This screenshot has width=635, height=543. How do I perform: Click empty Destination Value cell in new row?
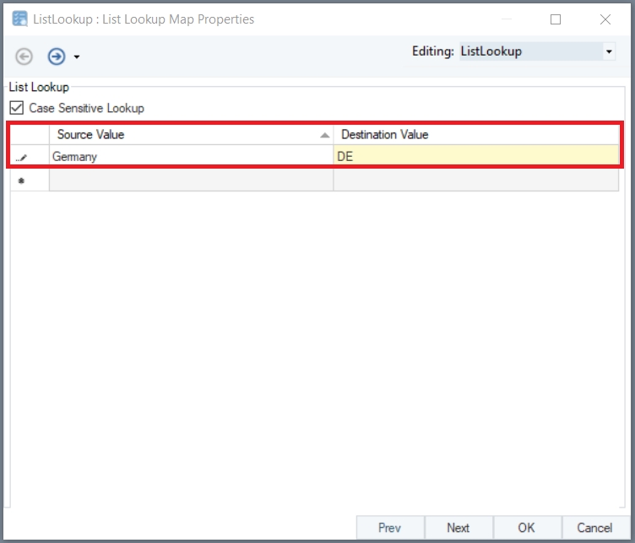pos(476,180)
